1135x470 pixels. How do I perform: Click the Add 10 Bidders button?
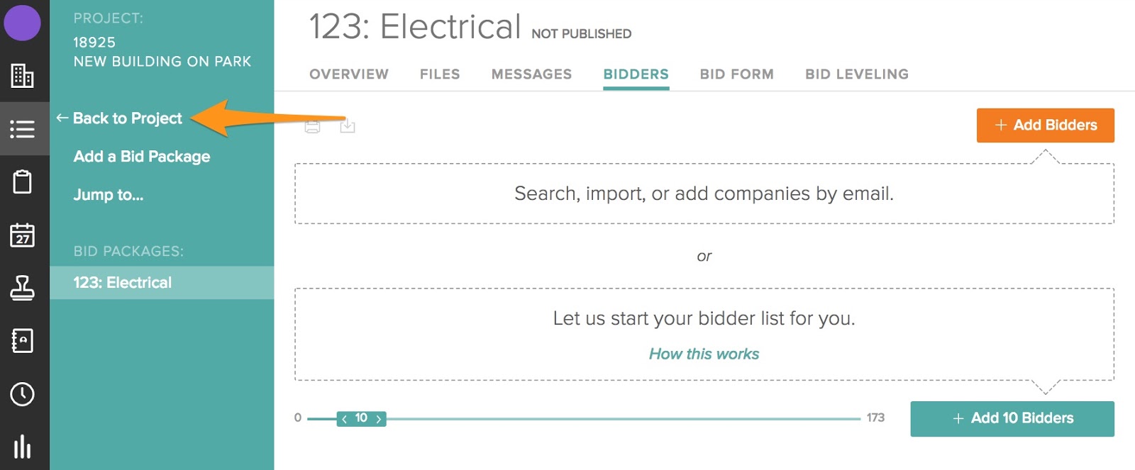(1012, 419)
